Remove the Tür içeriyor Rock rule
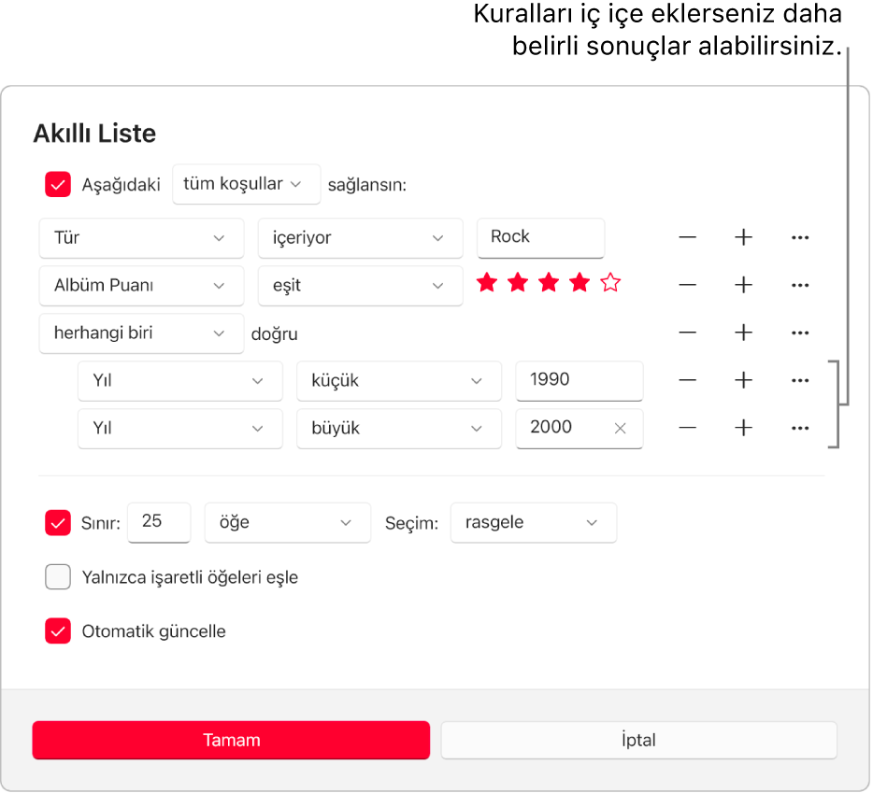 click(687, 237)
